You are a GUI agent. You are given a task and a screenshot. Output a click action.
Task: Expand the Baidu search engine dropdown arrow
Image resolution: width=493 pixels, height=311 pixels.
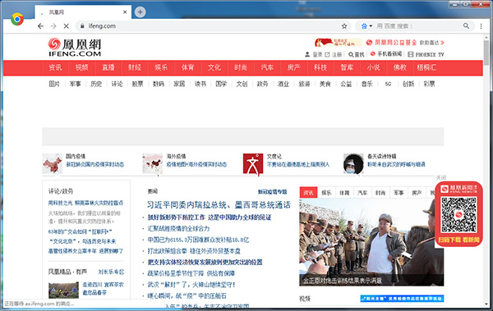(371, 26)
